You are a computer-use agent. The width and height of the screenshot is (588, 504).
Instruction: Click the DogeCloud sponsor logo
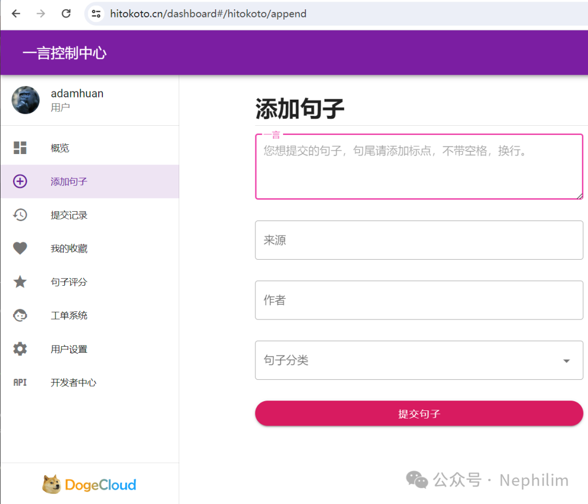[89, 484]
